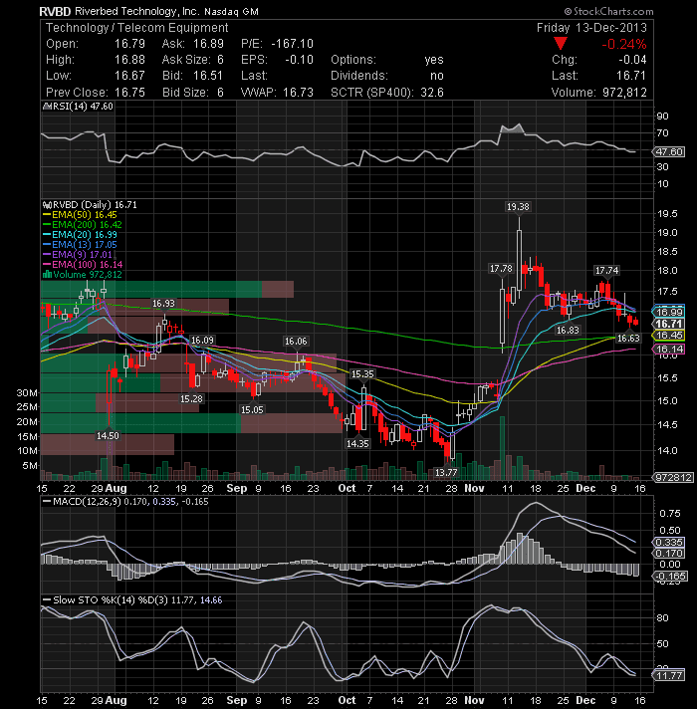Click the EPS value -0.10
The image size is (697, 709).
pos(300,60)
